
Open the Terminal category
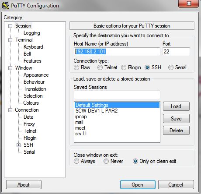click(x=24, y=40)
